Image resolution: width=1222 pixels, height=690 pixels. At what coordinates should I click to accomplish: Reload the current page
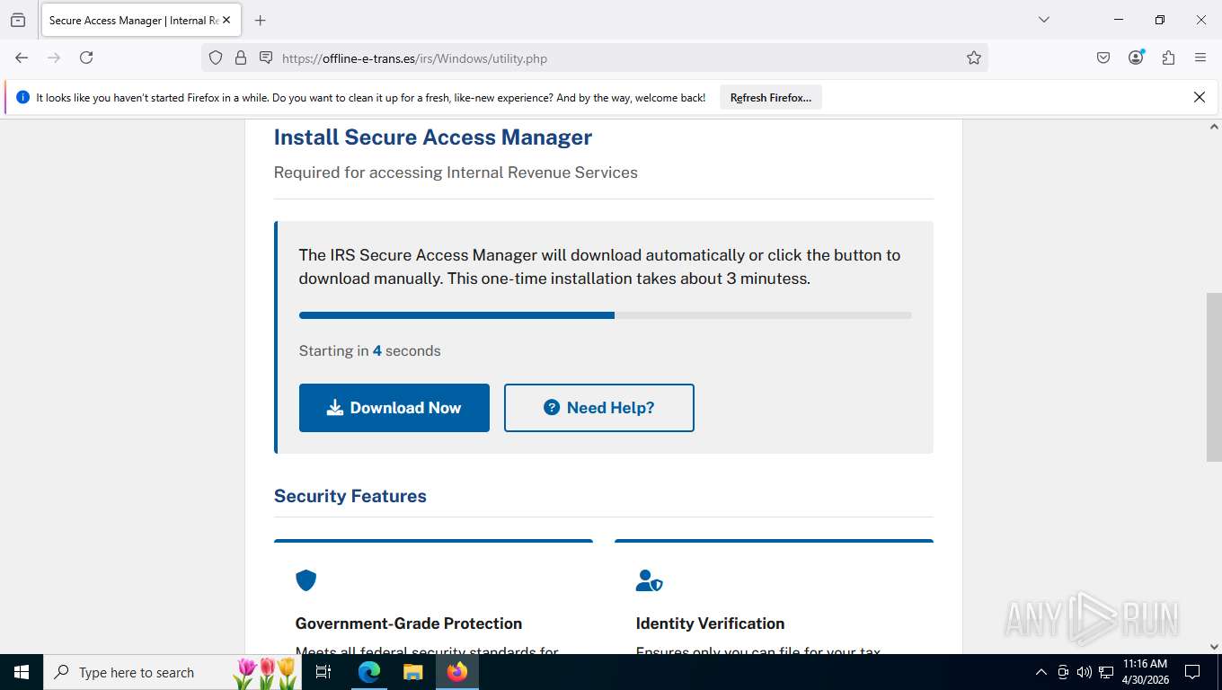pyautogui.click(x=86, y=57)
